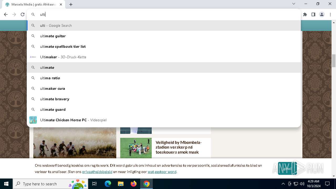The width and height of the screenshot is (336, 189).
Task: Open the cyclists in field article photo
Action: [x=75, y=143]
